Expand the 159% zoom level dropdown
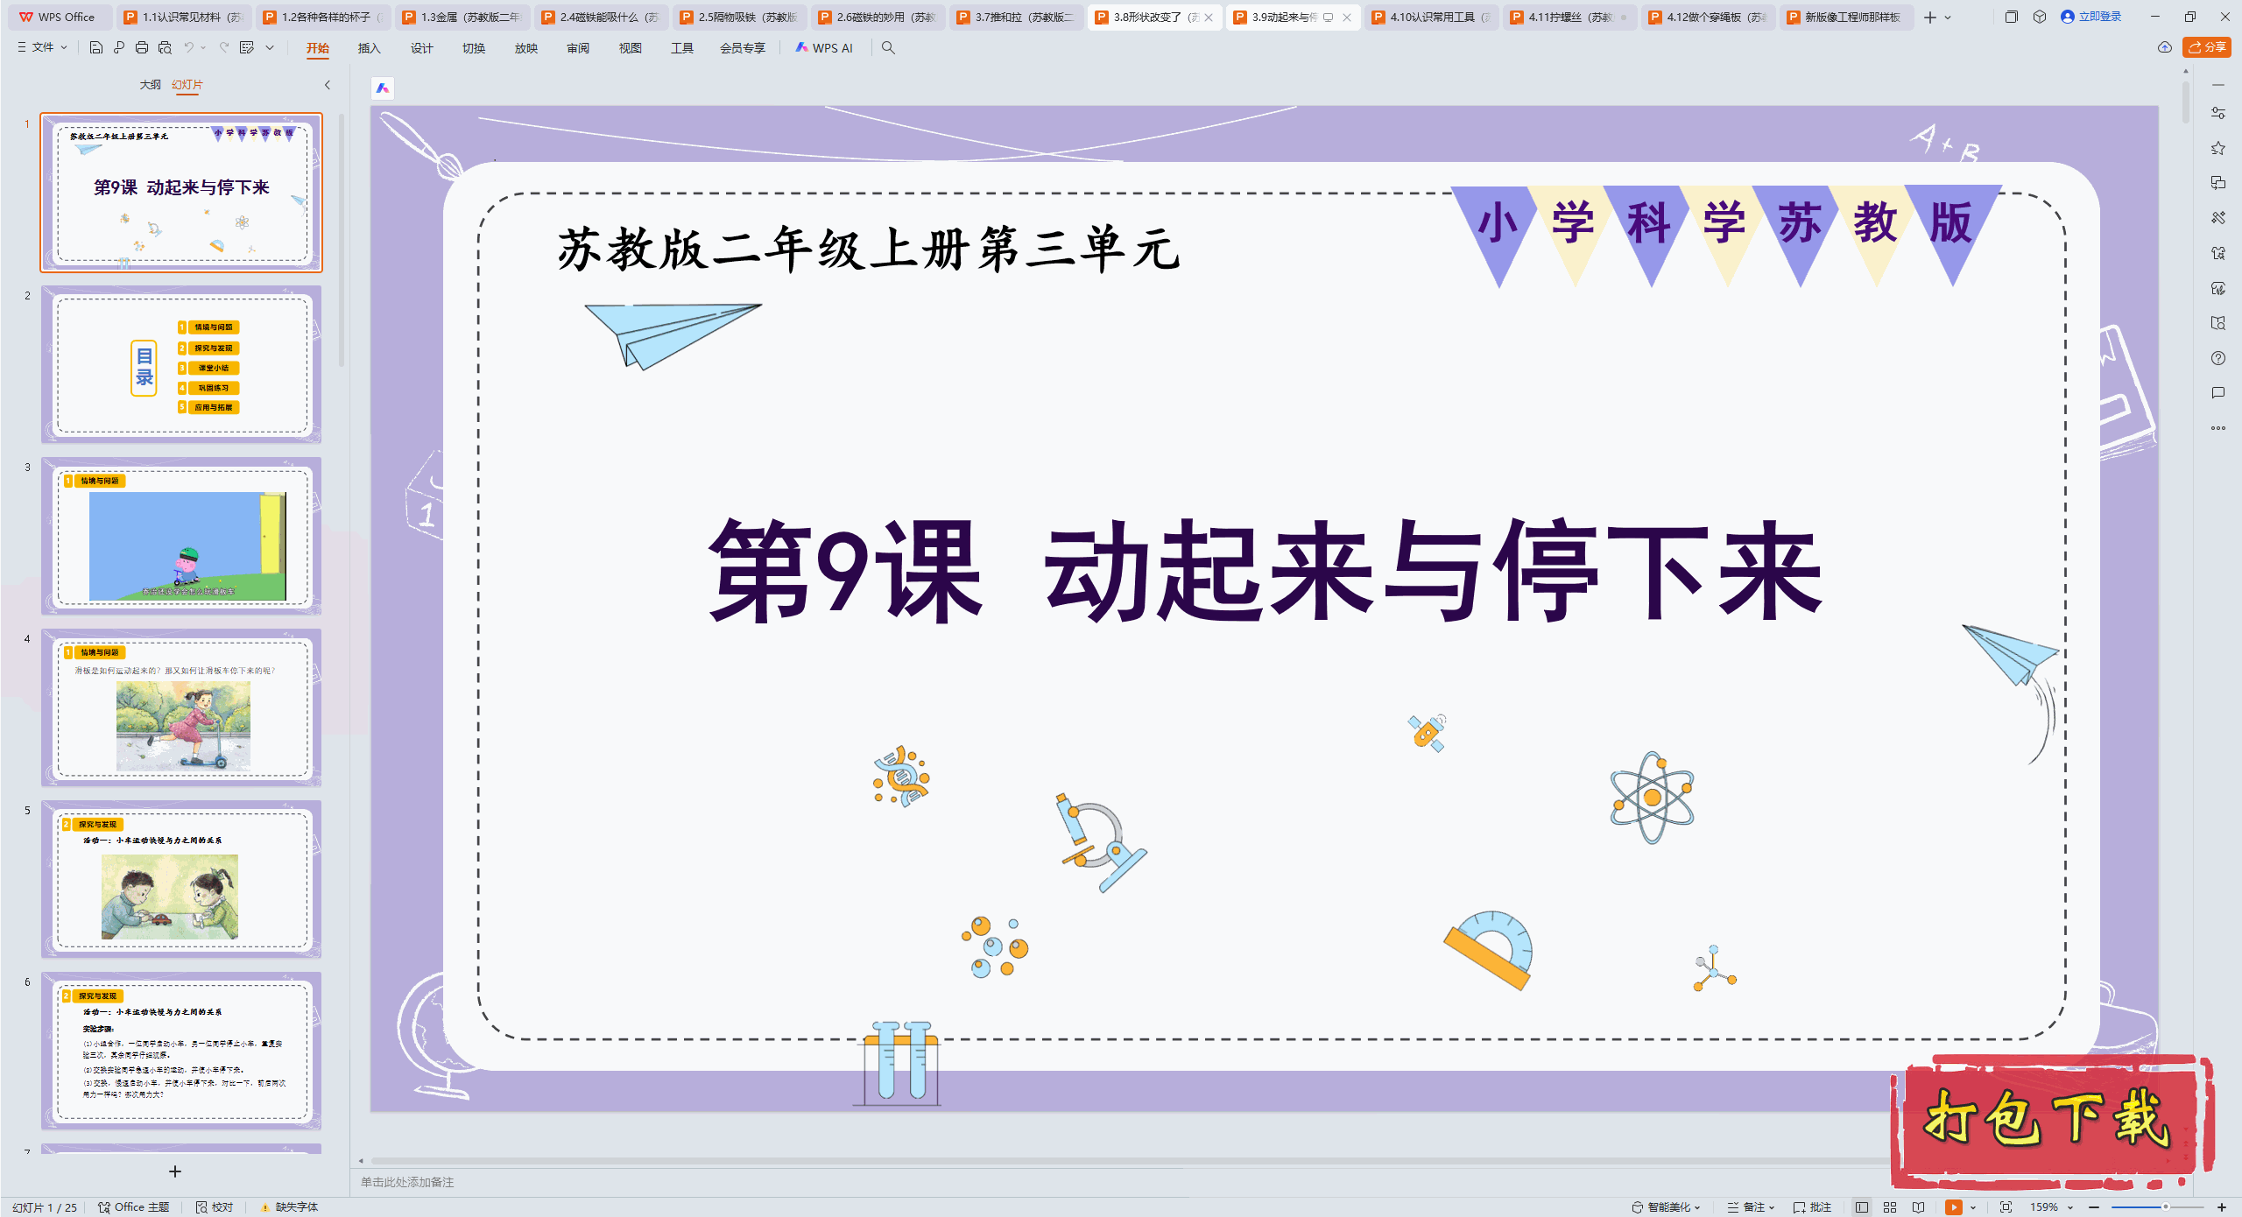This screenshot has width=2242, height=1217. pyautogui.click(x=2070, y=1206)
